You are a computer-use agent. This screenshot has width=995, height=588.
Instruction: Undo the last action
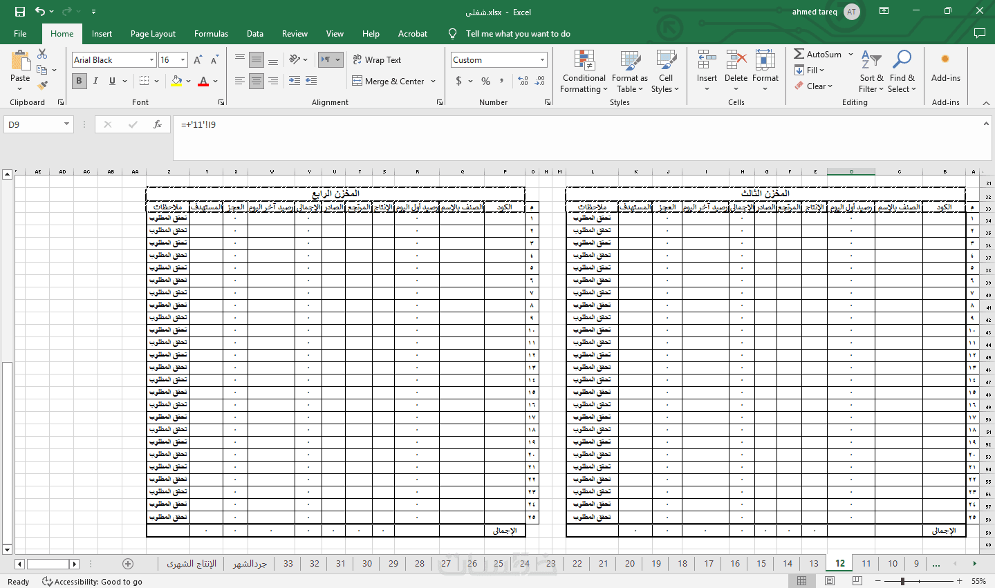coord(40,12)
